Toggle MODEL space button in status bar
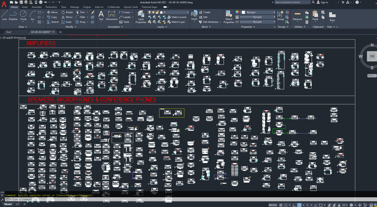 (273, 205)
